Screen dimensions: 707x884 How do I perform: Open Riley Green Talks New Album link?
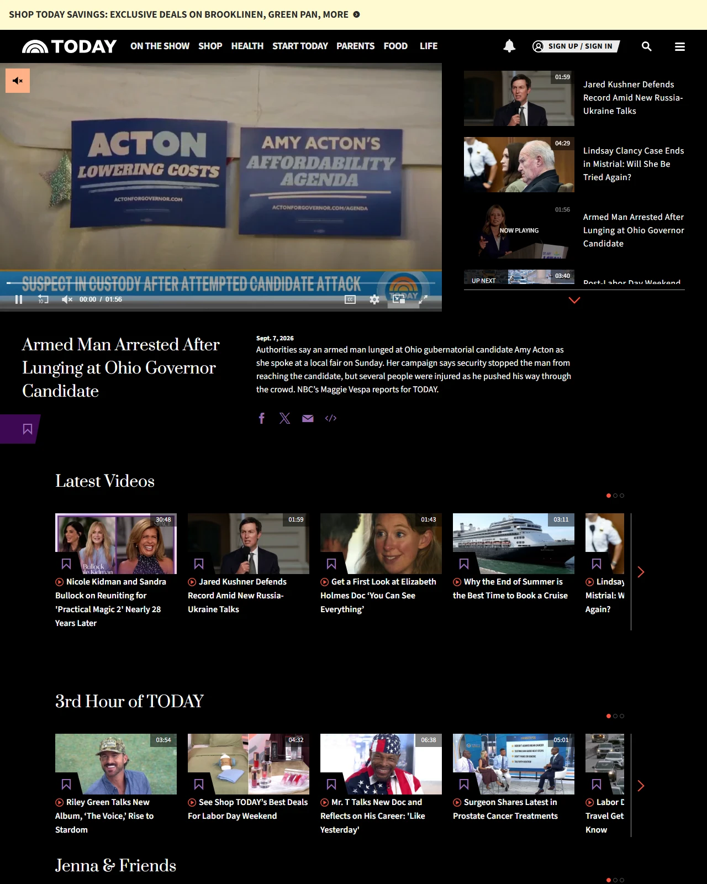tap(104, 816)
